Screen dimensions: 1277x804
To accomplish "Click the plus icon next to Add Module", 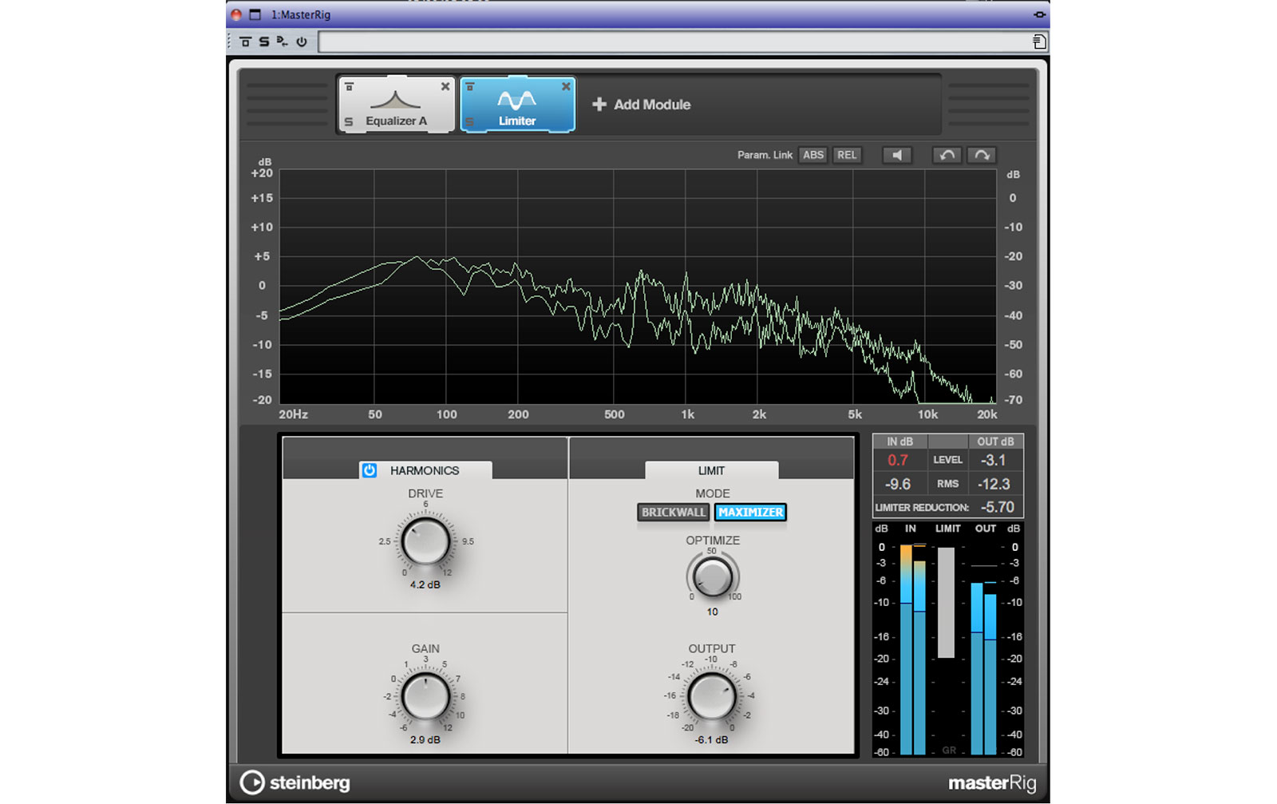I will 599,105.
